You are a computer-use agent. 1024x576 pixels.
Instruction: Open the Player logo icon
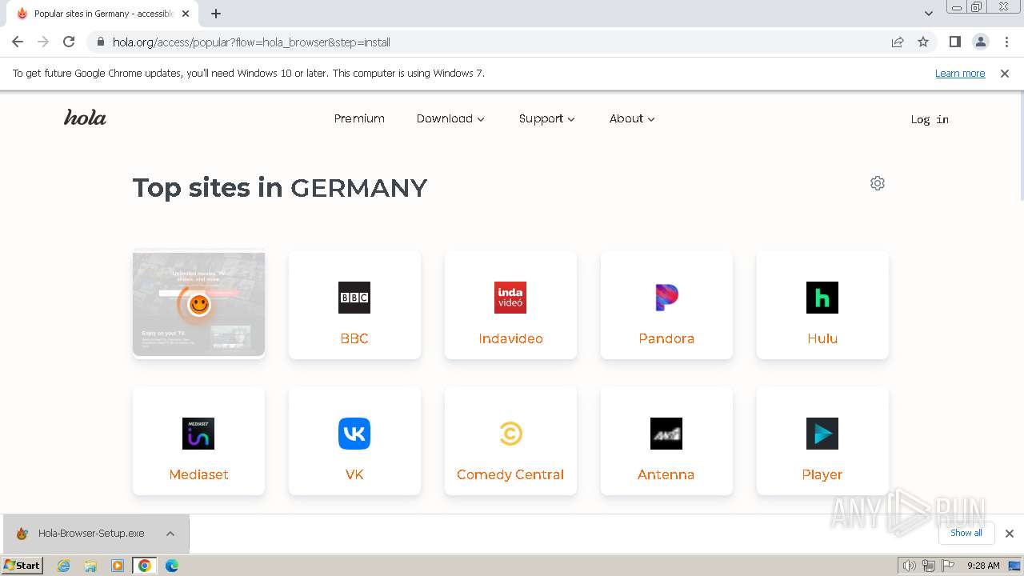[822, 434]
